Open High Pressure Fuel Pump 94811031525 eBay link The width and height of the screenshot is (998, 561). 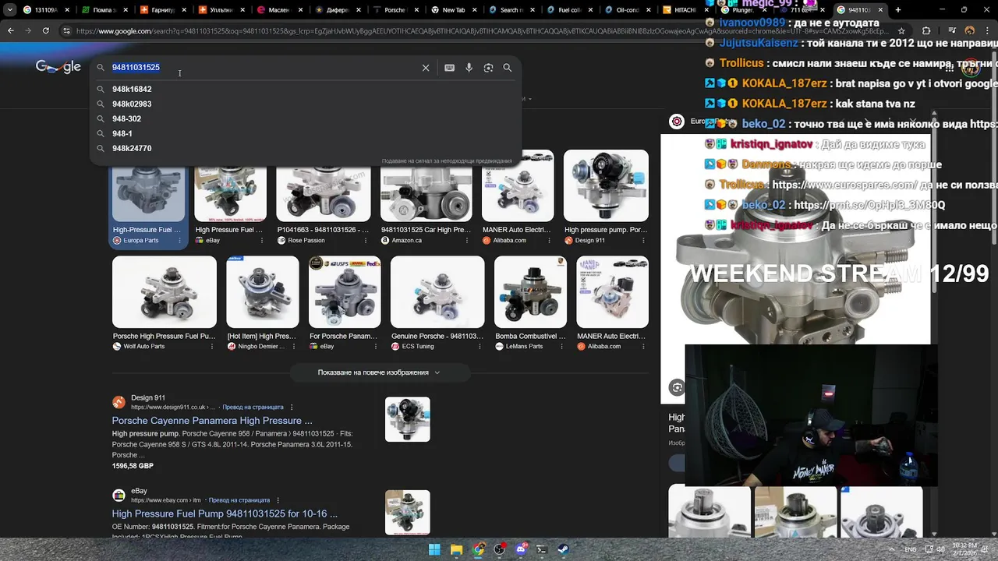coord(225,514)
